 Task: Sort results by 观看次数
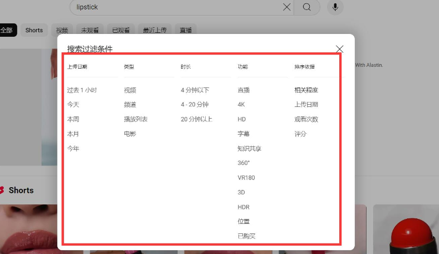(x=306, y=119)
